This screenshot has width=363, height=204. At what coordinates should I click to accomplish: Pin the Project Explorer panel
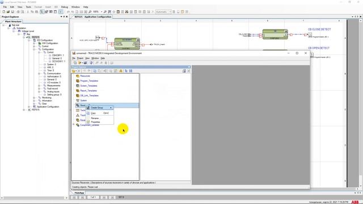[64, 16]
